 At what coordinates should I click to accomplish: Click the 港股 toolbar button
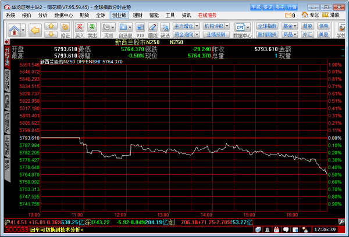pos(307,26)
